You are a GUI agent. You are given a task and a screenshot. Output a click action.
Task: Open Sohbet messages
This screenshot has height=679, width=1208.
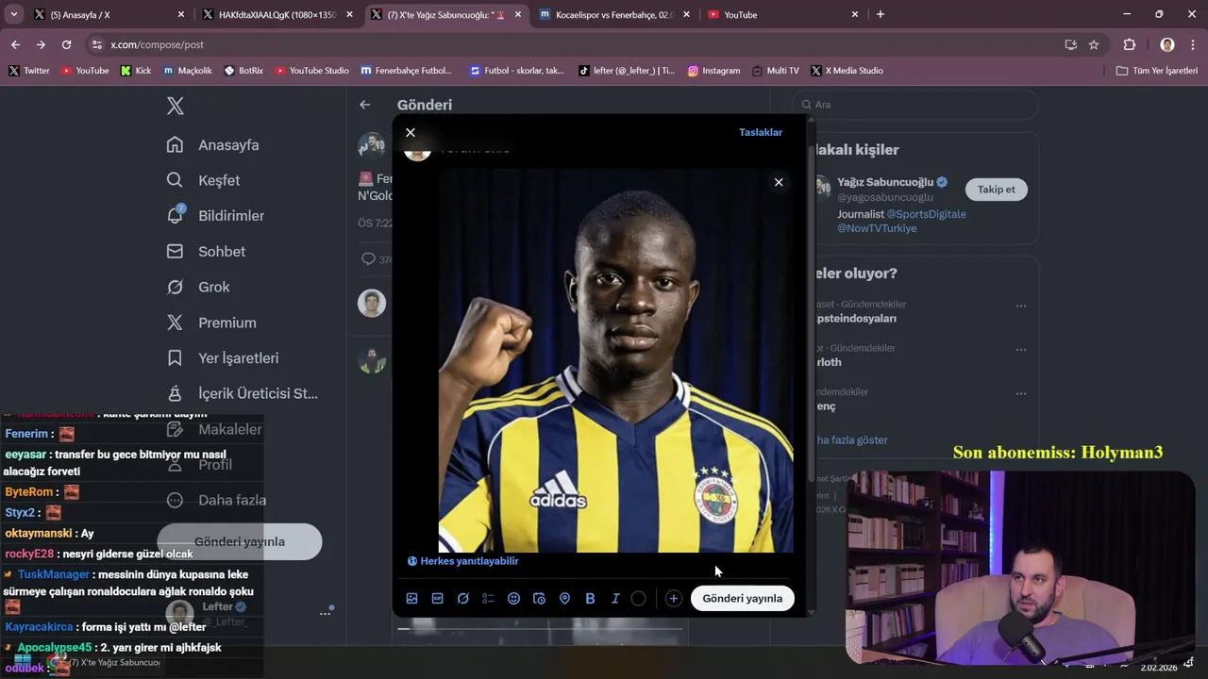click(x=206, y=252)
